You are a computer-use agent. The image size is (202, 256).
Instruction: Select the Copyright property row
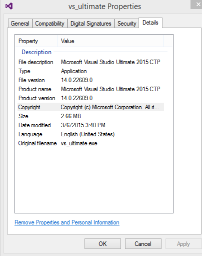[x=90, y=107]
